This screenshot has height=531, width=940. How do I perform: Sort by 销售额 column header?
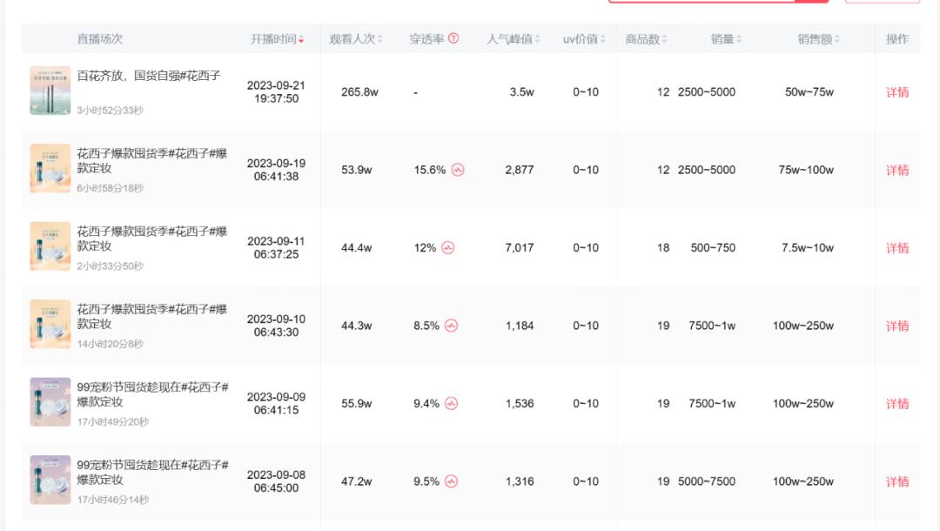(836, 40)
